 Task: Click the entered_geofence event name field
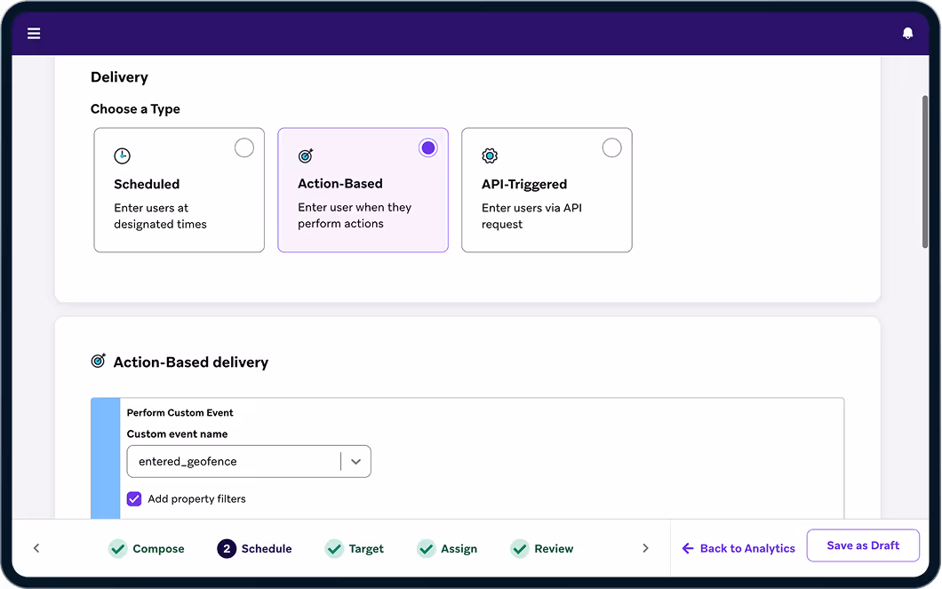[x=249, y=462]
